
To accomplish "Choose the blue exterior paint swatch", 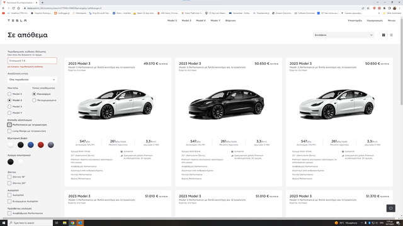I will [31, 145].
